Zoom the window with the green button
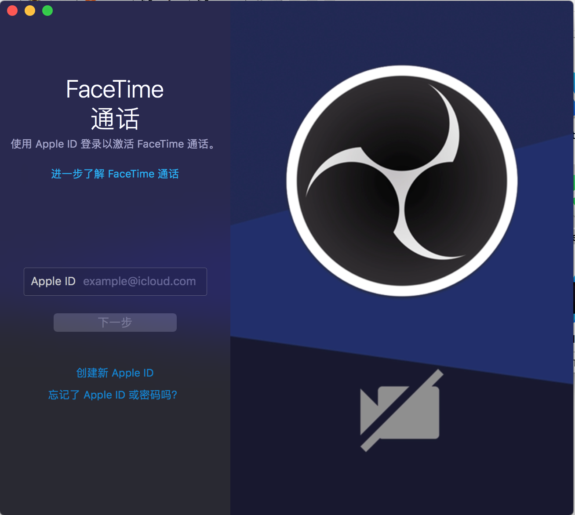The width and height of the screenshot is (575, 515). [47, 11]
